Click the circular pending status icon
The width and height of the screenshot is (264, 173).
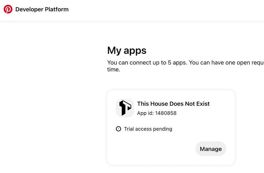pyautogui.click(x=119, y=129)
